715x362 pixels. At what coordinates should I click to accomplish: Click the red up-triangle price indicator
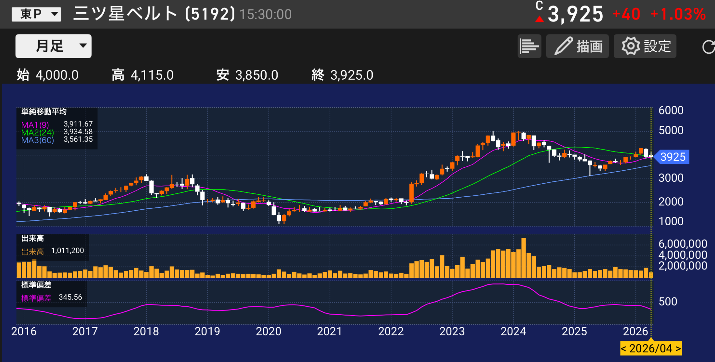pyautogui.click(x=539, y=19)
